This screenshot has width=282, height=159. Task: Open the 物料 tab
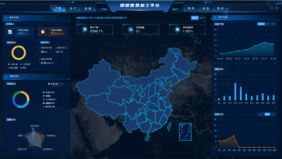click(x=191, y=8)
